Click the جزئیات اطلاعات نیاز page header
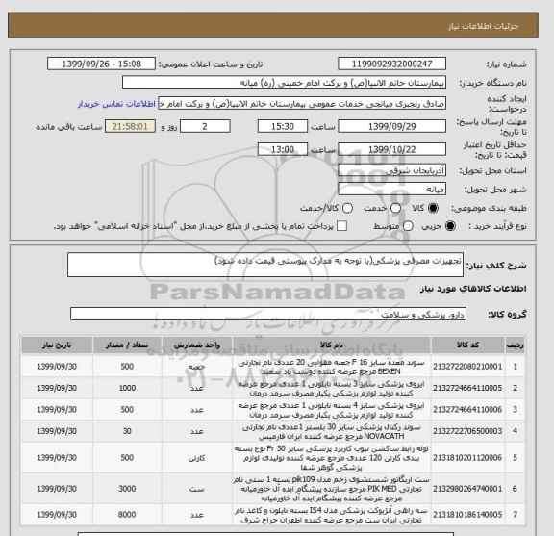Screen dimensions: 554x536 484,27
